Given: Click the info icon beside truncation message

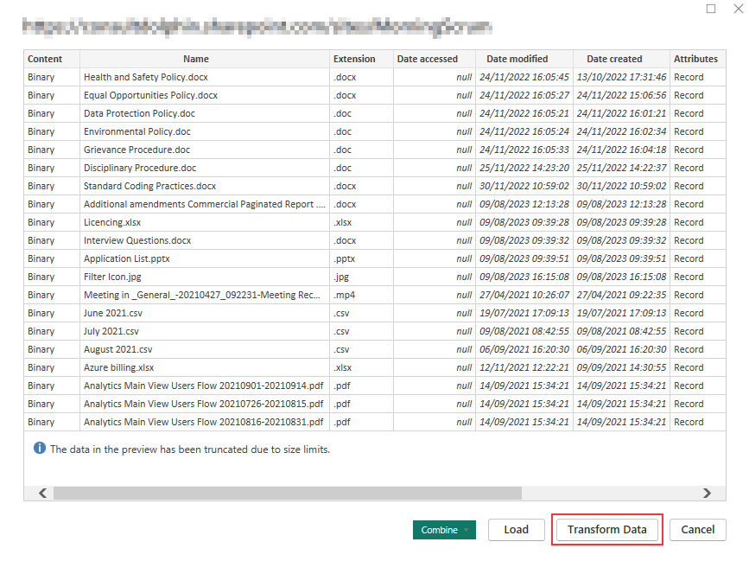Looking at the screenshot, I should (x=39, y=449).
